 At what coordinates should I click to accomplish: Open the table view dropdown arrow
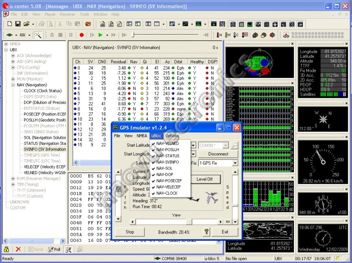click(163, 24)
